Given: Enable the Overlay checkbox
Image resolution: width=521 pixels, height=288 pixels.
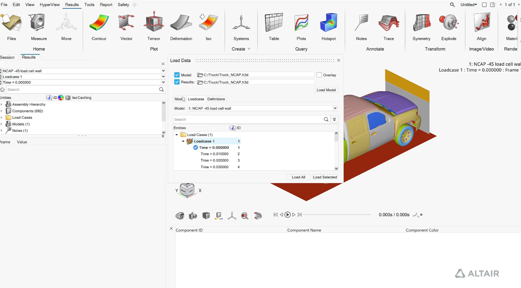Looking at the screenshot, I should pos(319,75).
